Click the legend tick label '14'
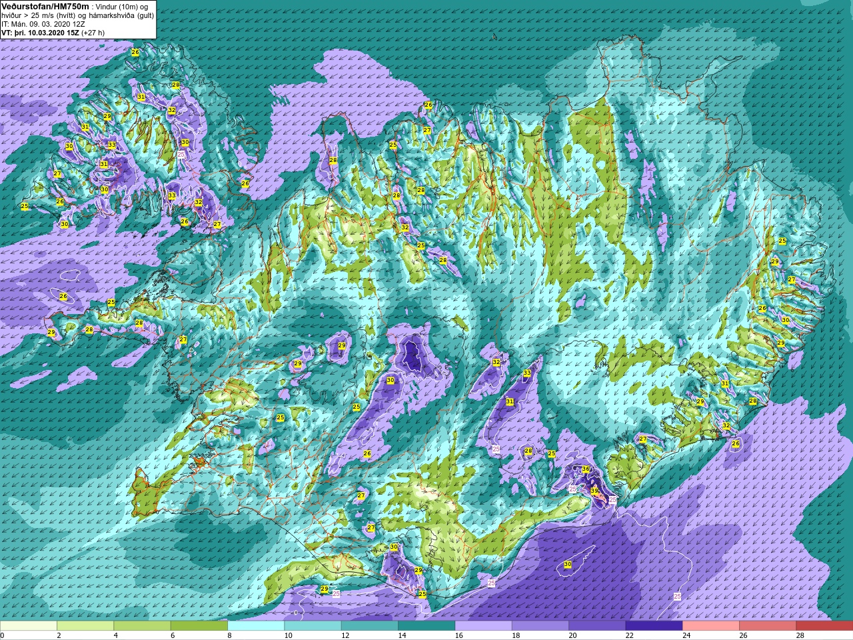This screenshot has width=853, height=640. point(402,635)
